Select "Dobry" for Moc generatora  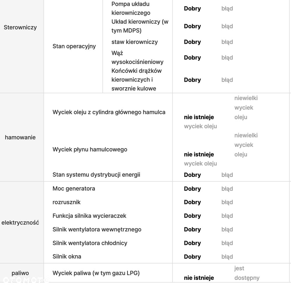click(192, 189)
